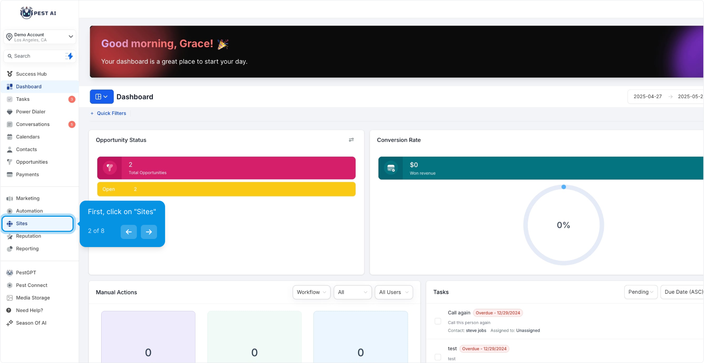Open the dashboard layout dropdown button
This screenshot has width=704, height=363.
tap(102, 97)
